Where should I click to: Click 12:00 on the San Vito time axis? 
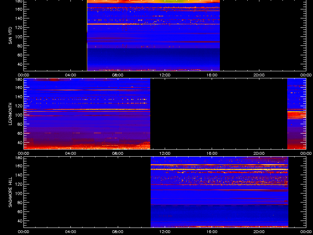pyautogui.click(x=165, y=75)
